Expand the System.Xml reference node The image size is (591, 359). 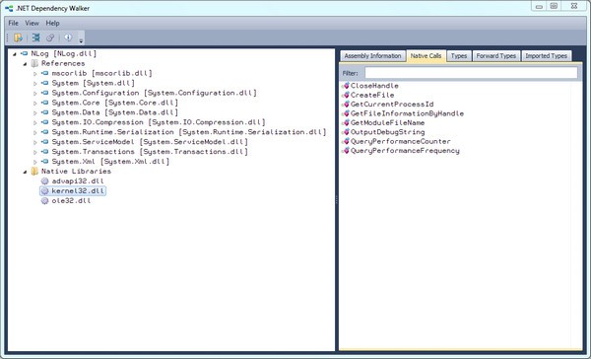tap(35, 162)
